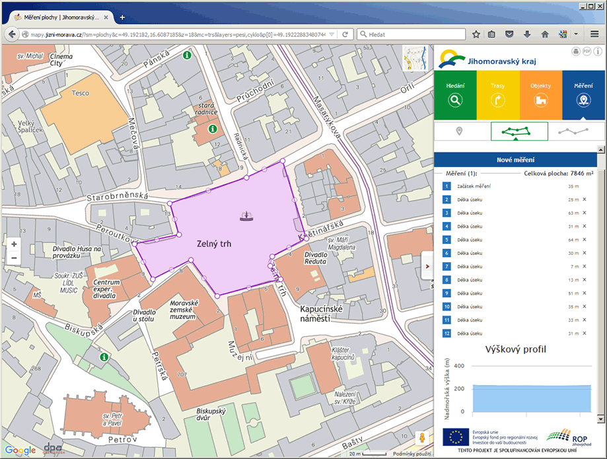Delete segment 12 from the measurement list
607x459 pixels.
click(585, 334)
